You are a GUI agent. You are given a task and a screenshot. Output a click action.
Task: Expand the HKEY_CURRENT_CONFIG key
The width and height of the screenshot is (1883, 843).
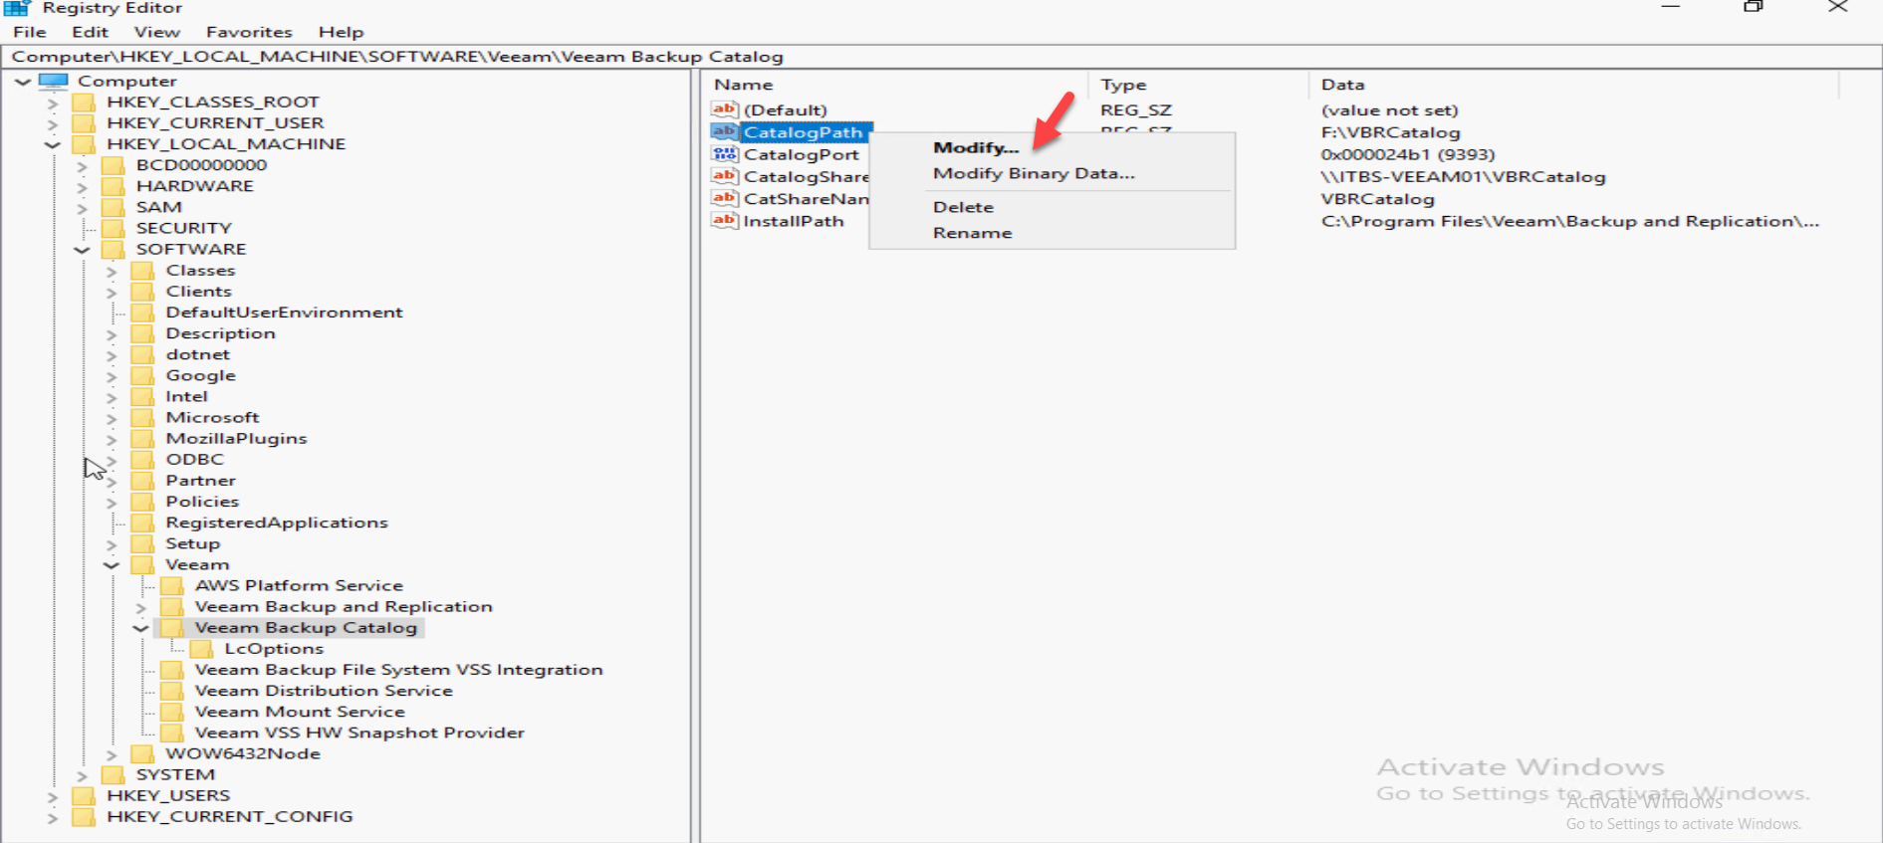tap(53, 817)
